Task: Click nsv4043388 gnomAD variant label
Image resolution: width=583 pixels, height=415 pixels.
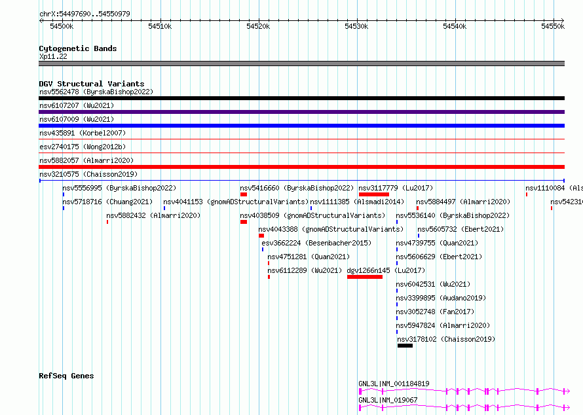Action: pyautogui.click(x=331, y=229)
